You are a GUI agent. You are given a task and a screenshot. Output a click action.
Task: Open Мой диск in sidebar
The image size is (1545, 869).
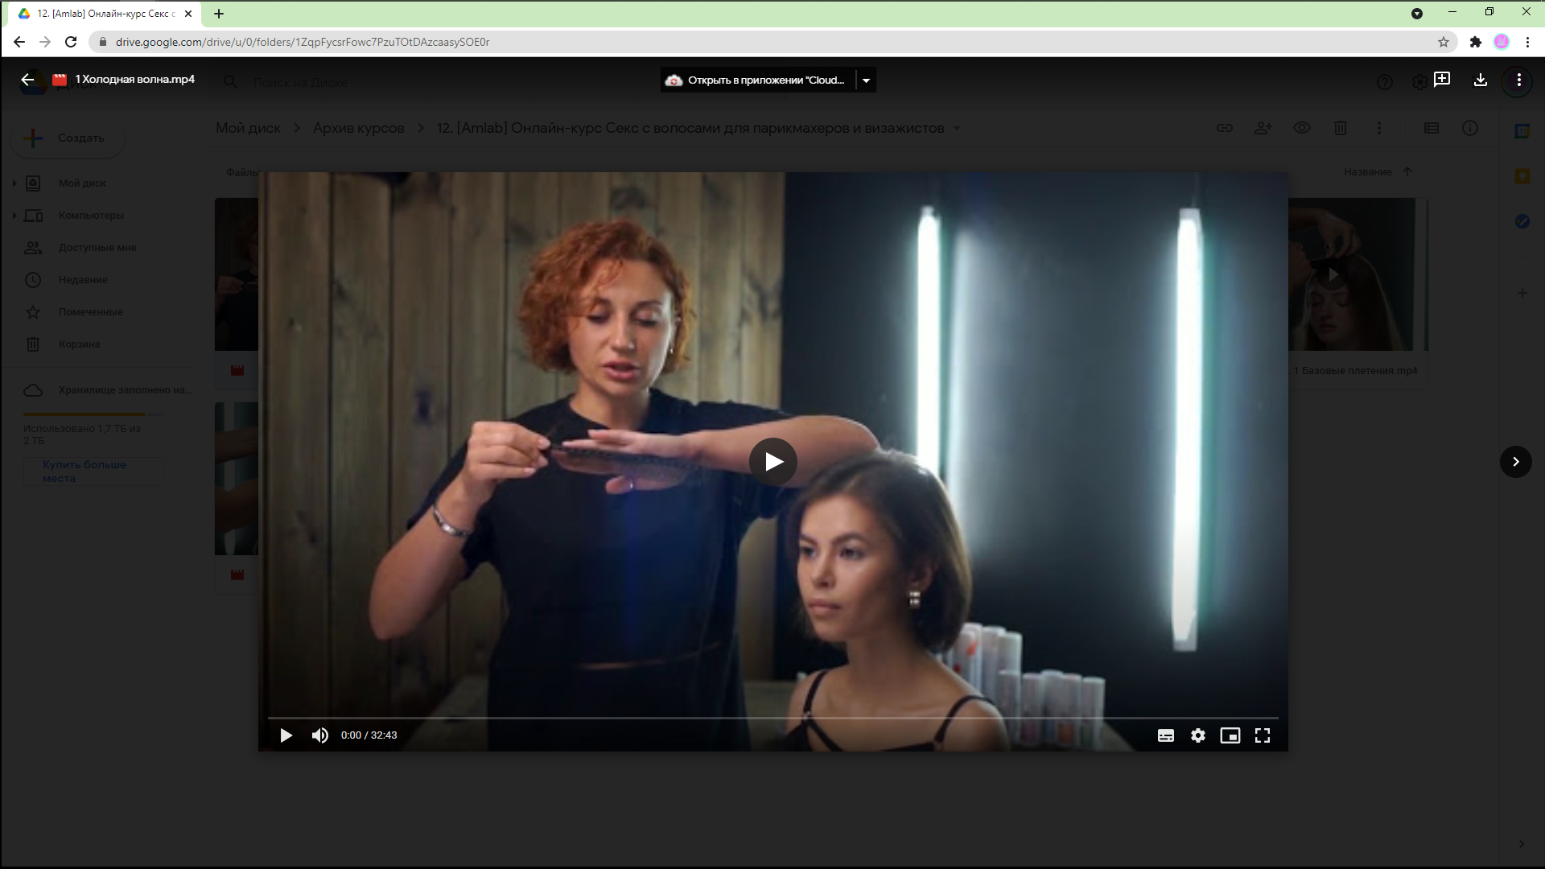82,183
